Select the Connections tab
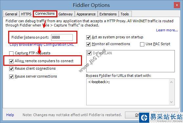Image resolution: width=183 pixels, height=123 pixels. [x=45, y=14]
